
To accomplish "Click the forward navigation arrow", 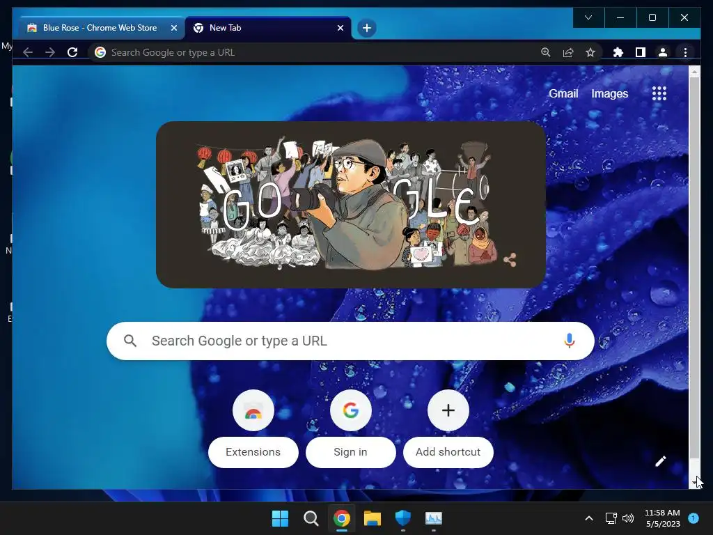I will pos(50,52).
